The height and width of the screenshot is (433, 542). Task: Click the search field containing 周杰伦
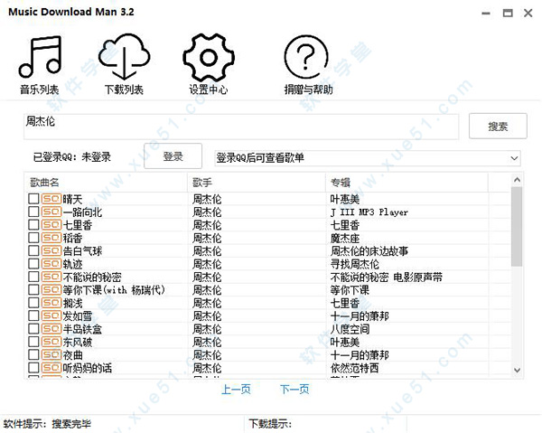click(x=241, y=127)
